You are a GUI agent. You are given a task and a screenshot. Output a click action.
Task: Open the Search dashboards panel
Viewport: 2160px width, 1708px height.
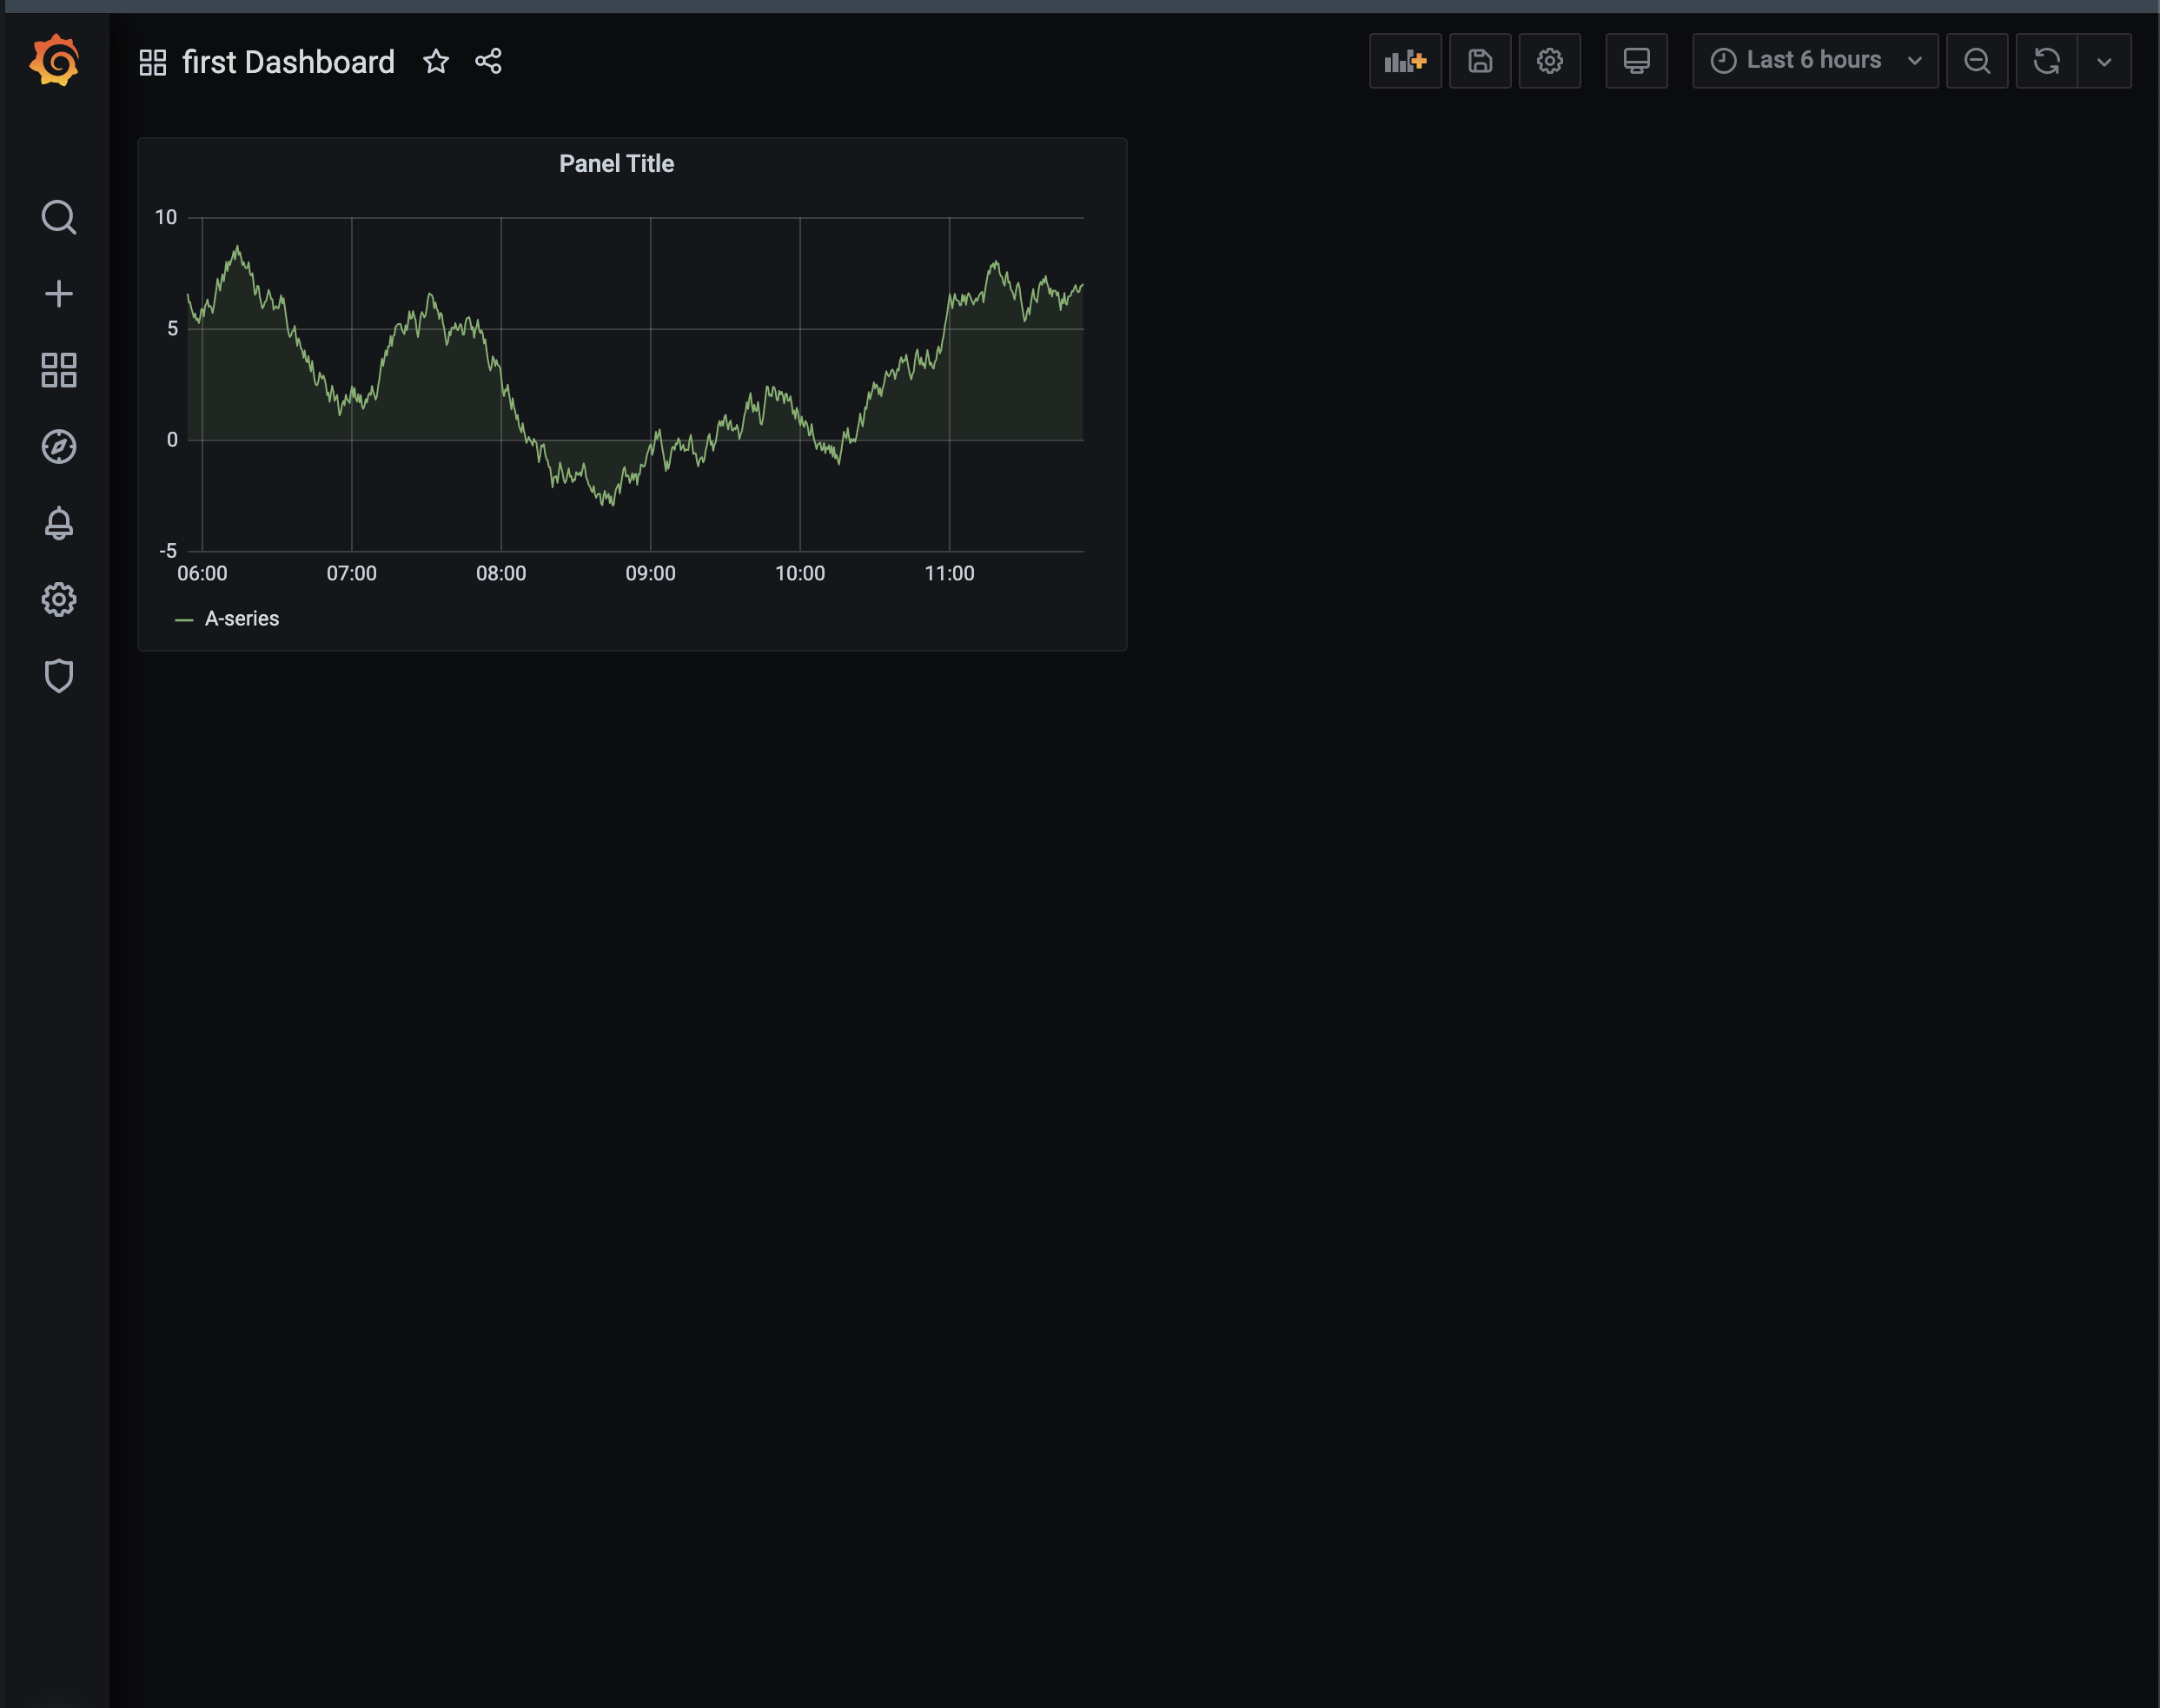(x=58, y=217)
